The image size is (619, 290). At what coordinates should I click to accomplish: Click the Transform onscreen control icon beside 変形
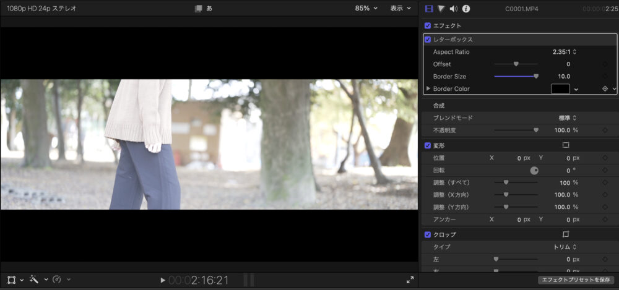pos(565,145)
